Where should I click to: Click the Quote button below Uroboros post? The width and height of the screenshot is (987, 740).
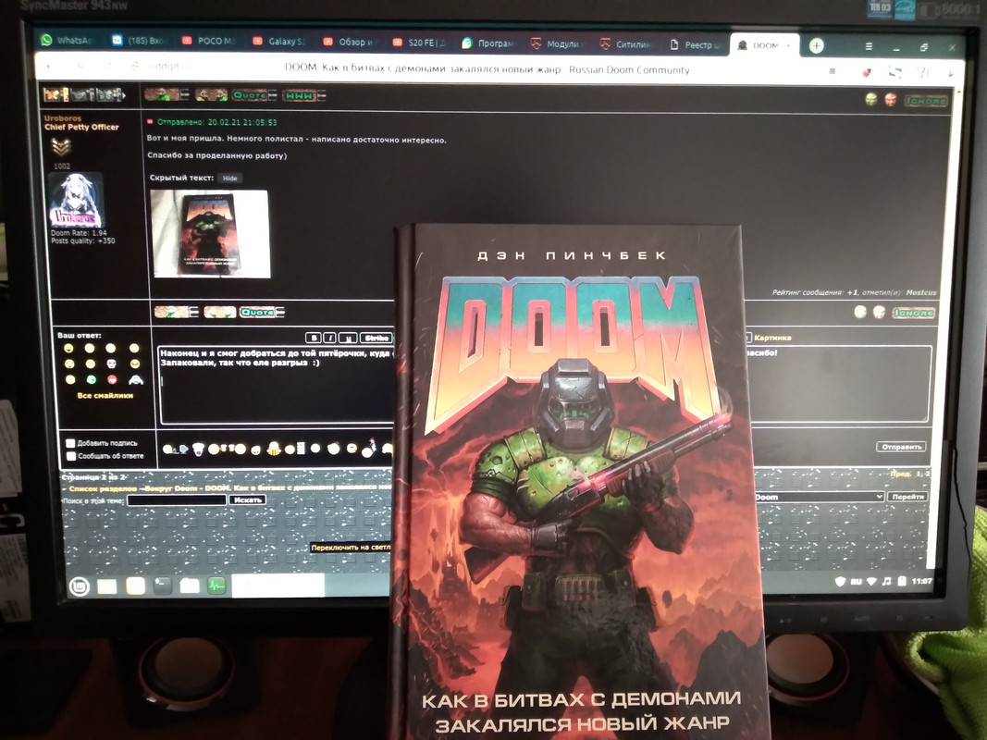click(x=261, y=312)
